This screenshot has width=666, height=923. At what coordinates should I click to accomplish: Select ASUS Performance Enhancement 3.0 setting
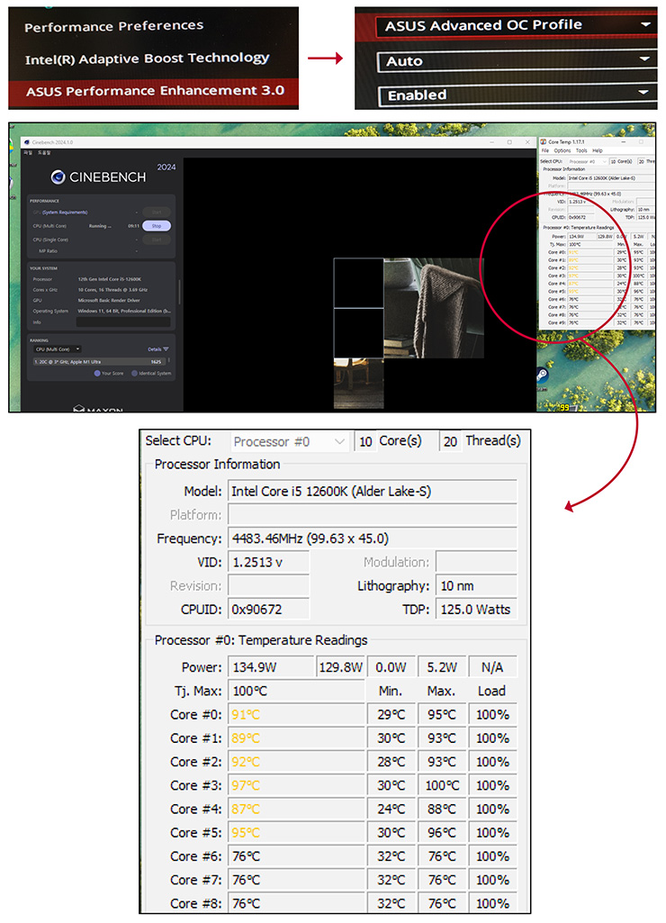[x=155, y=91]
